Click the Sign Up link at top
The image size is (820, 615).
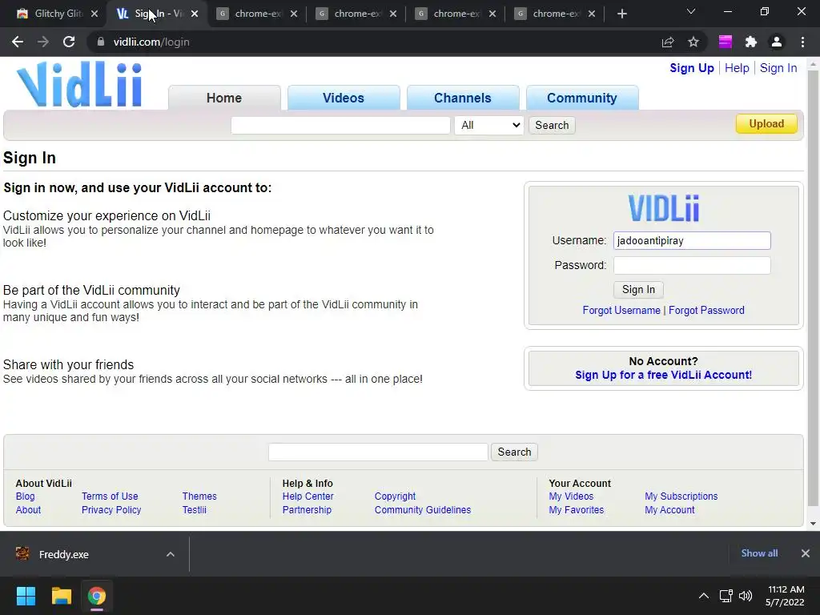691,68
